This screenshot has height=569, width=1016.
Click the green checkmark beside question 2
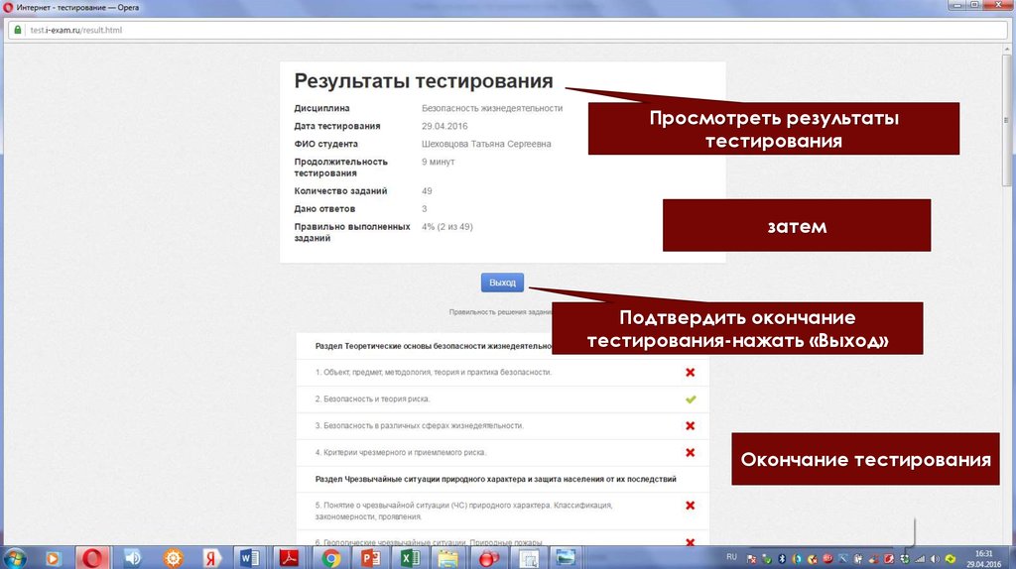tap(690, 399)
